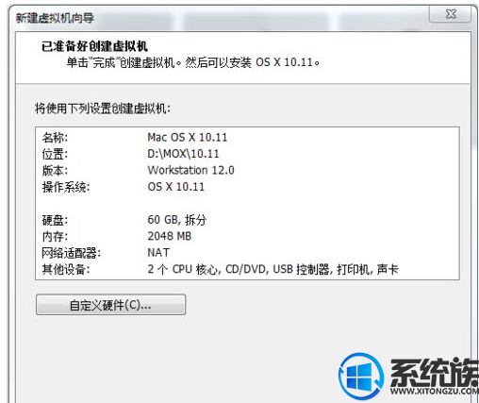Click the blue Windows logo watermark icon
This screenshot has width=479, height=403.
point(361,376)
